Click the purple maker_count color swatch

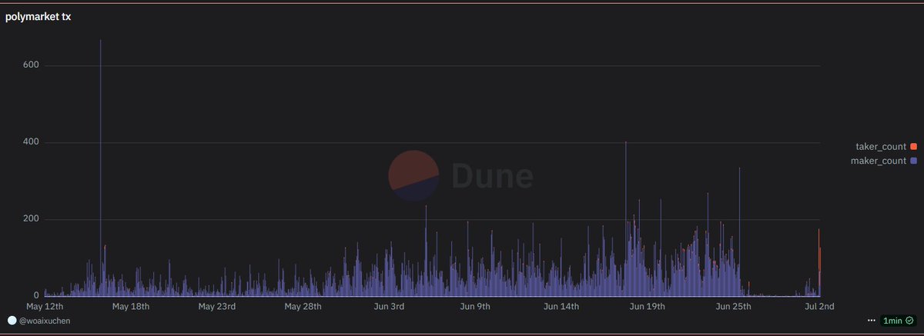click(913, 161)
